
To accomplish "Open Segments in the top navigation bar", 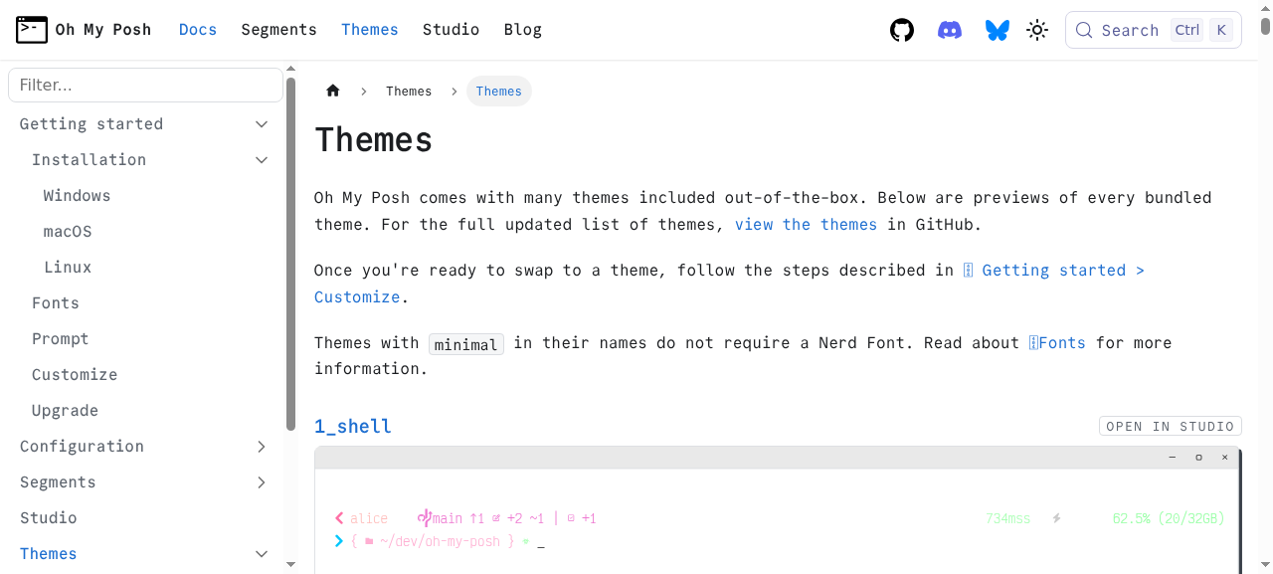I will 278,30.
